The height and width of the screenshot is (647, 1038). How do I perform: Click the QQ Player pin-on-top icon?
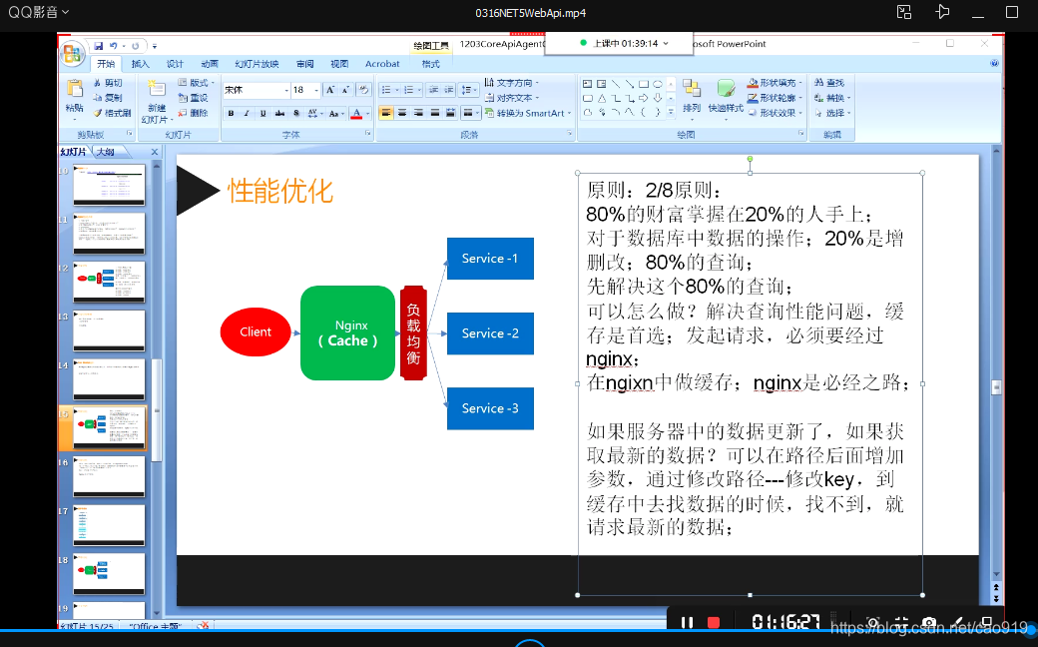[x=942, y=12]
